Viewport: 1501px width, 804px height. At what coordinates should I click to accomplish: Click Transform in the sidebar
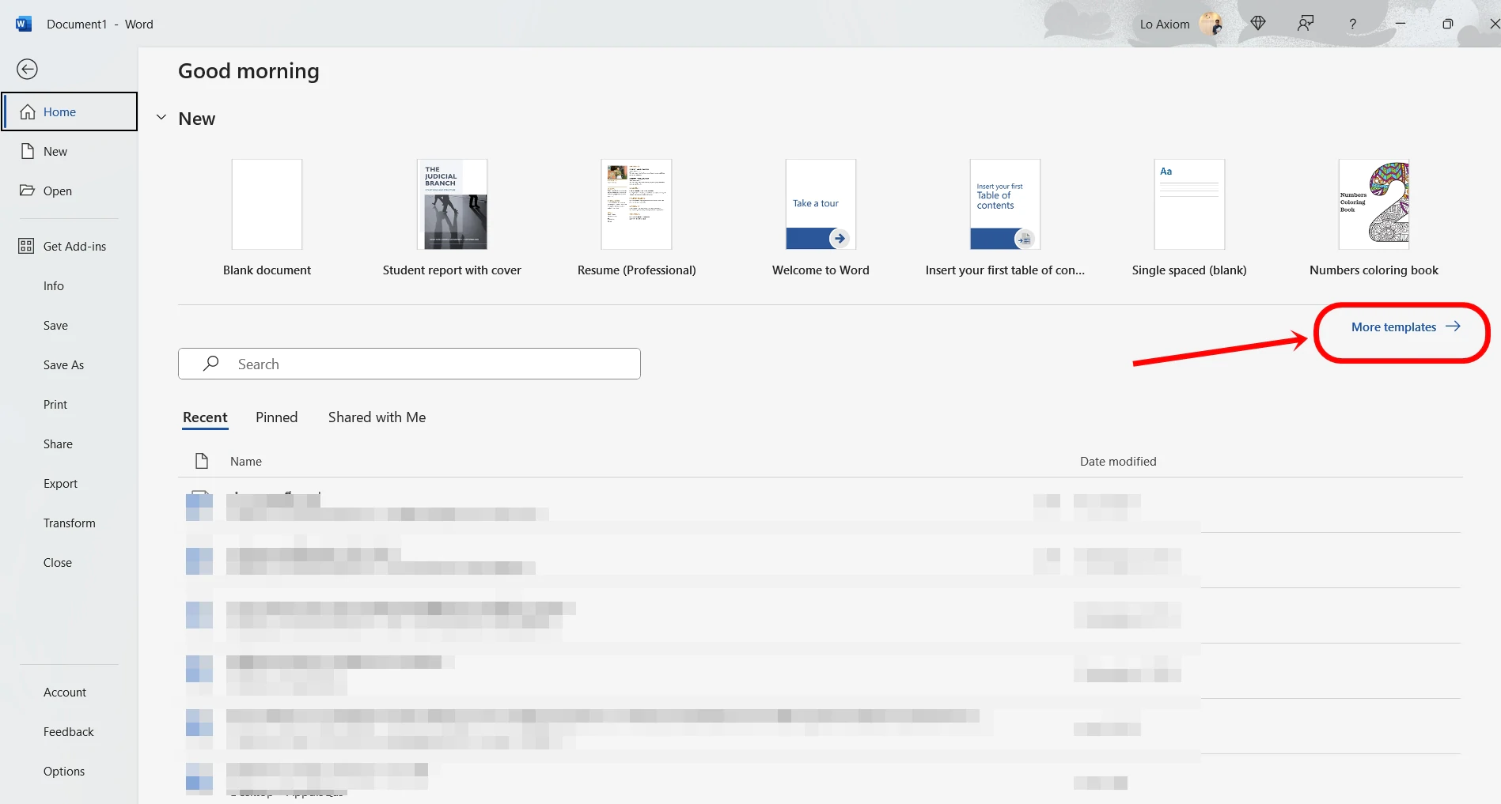pyautogui.click(x=70, y=523)
